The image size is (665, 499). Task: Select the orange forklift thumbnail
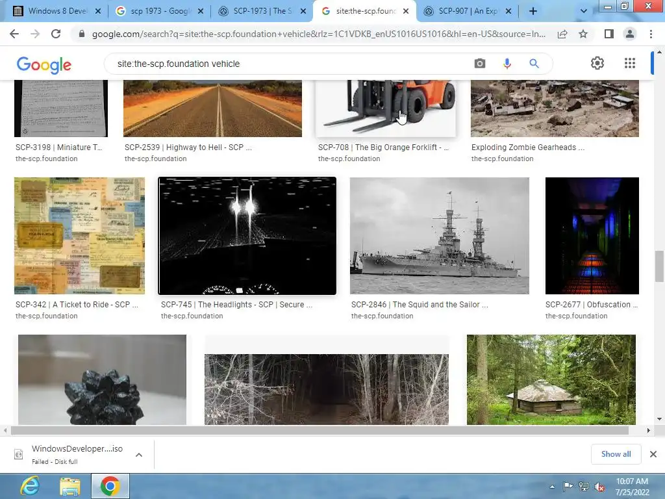tap(386, 109)
